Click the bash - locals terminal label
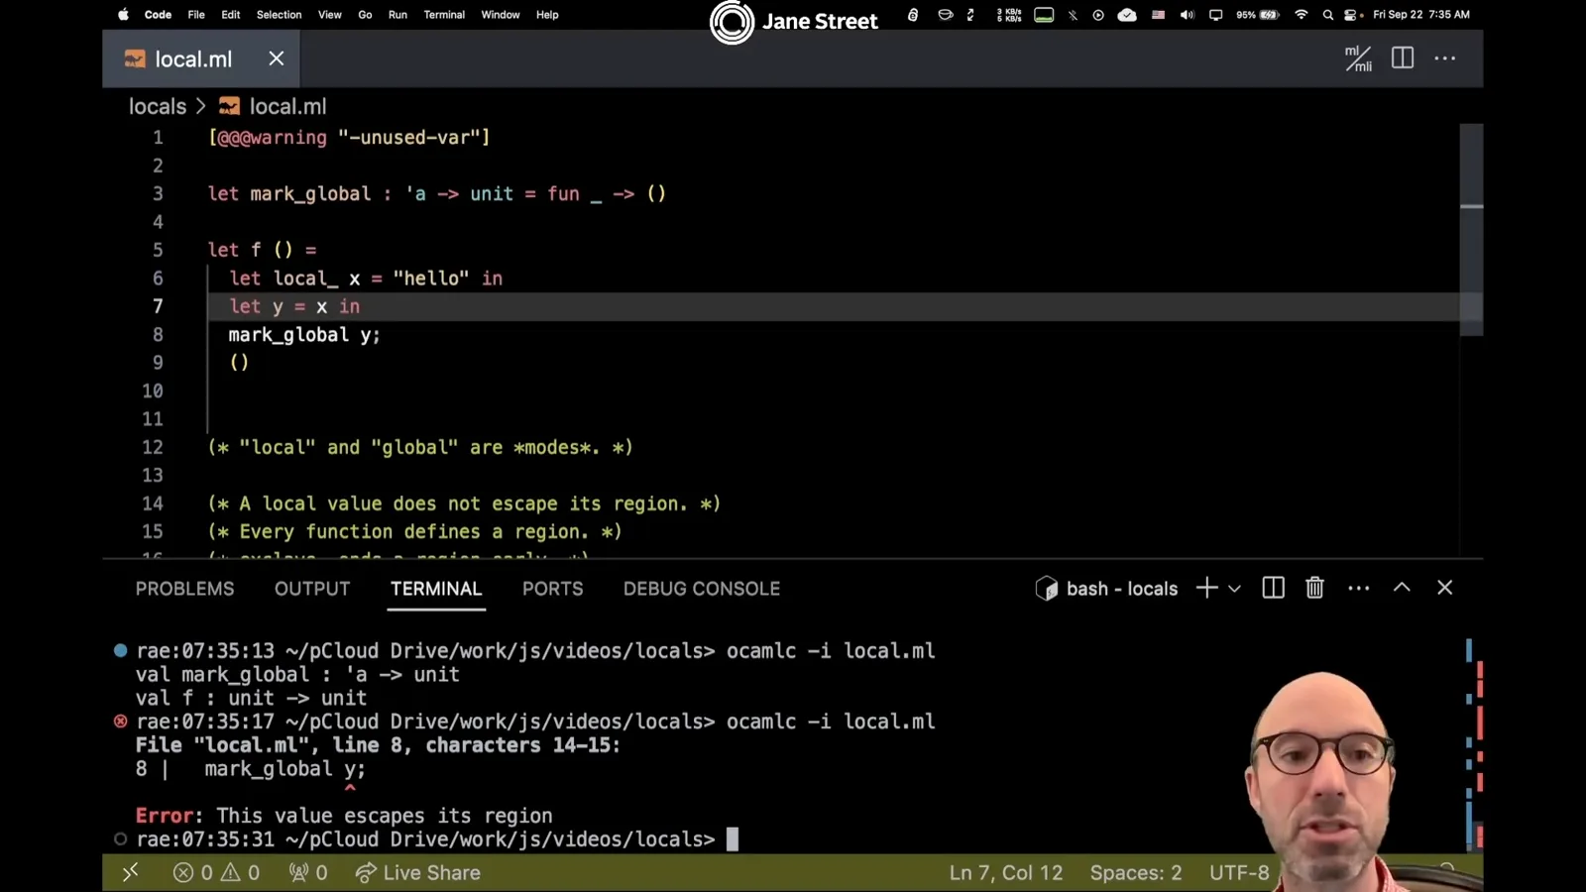The image size is (1586, 892). point(1107,589)
